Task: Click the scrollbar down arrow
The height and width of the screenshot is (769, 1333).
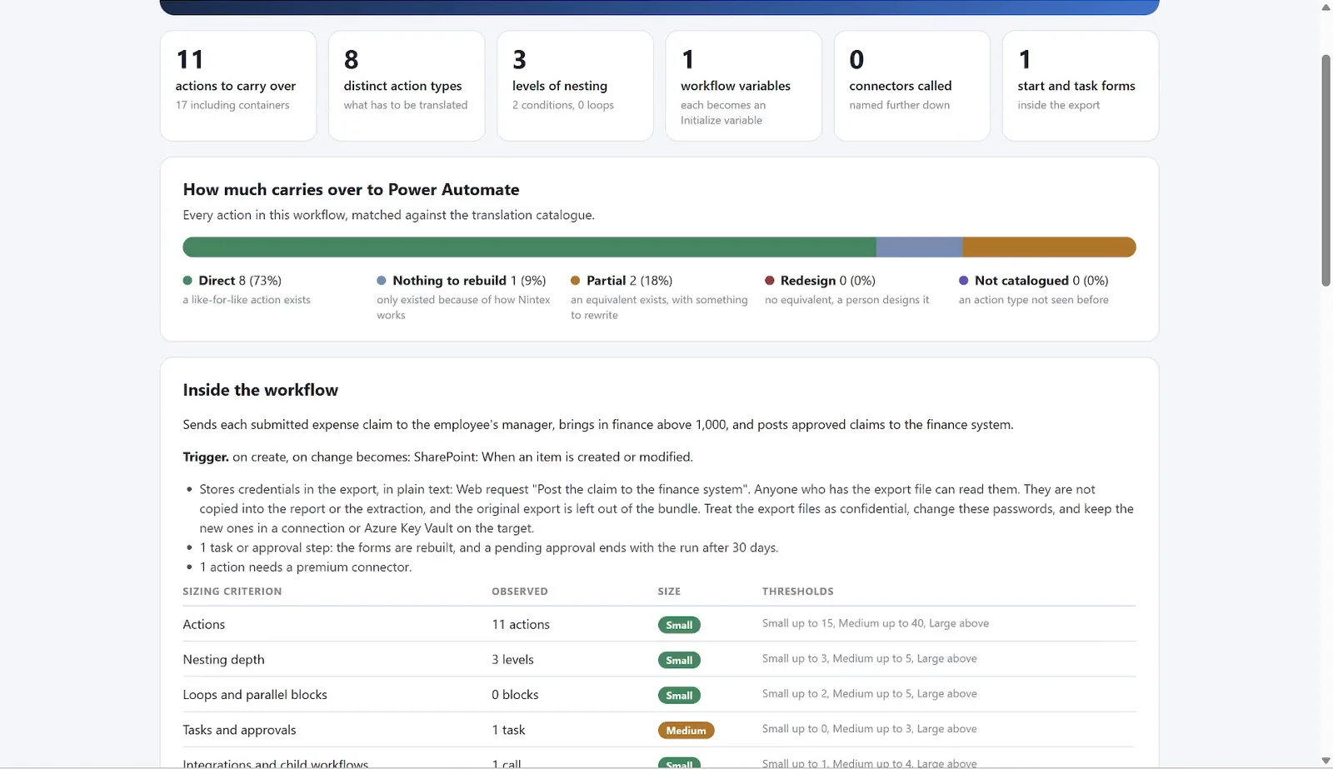Action: pos(1326,761)
